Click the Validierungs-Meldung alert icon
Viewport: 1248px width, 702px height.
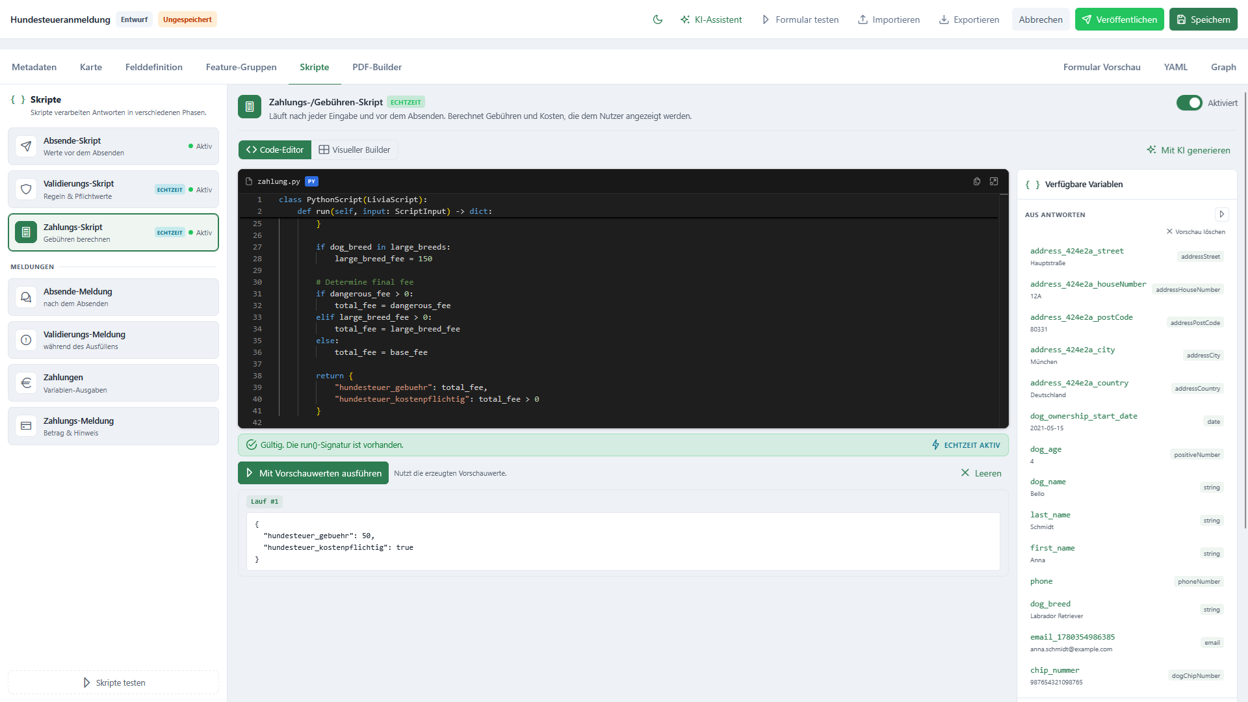point(26,340)
